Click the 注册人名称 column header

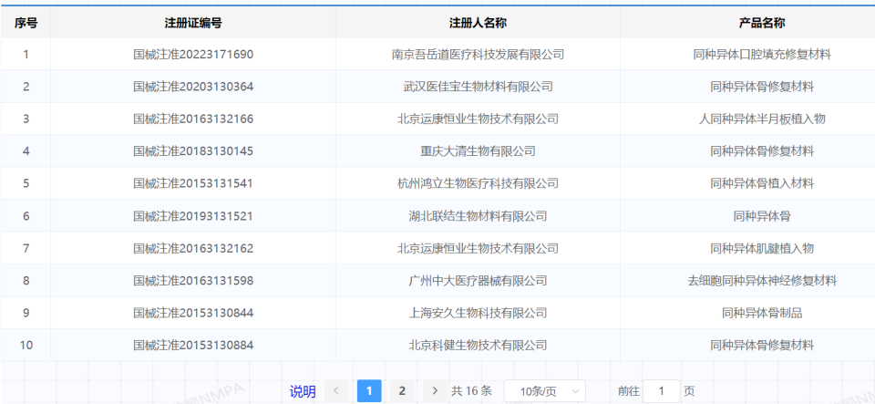(x=478, y=23)
